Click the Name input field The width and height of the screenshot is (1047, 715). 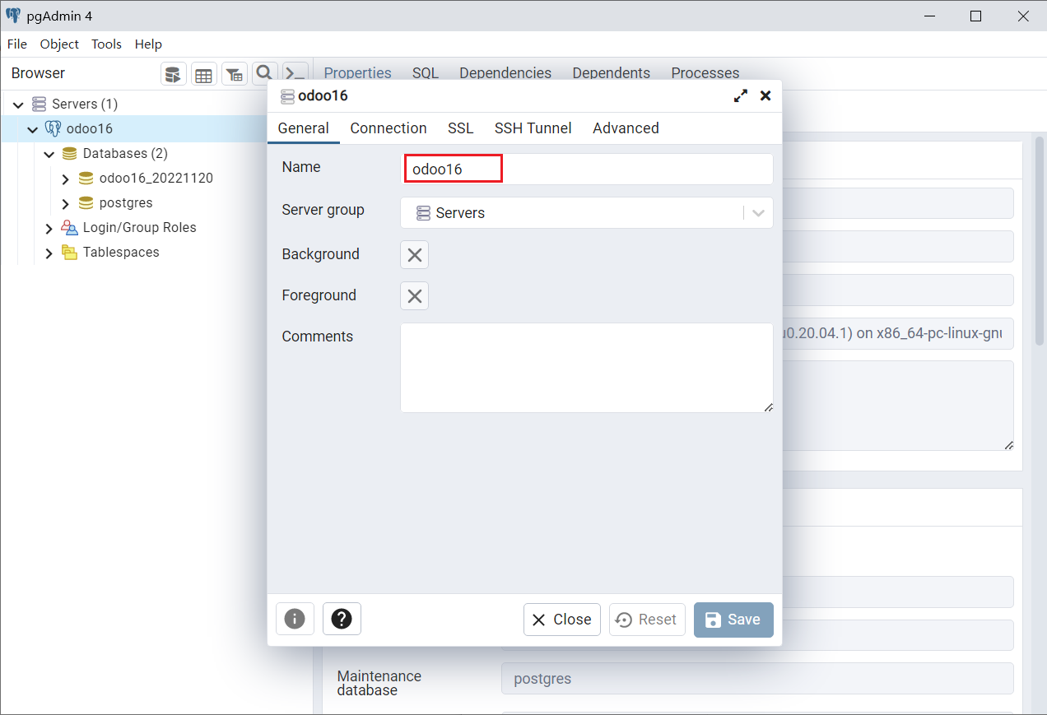(x=587, y=169)
